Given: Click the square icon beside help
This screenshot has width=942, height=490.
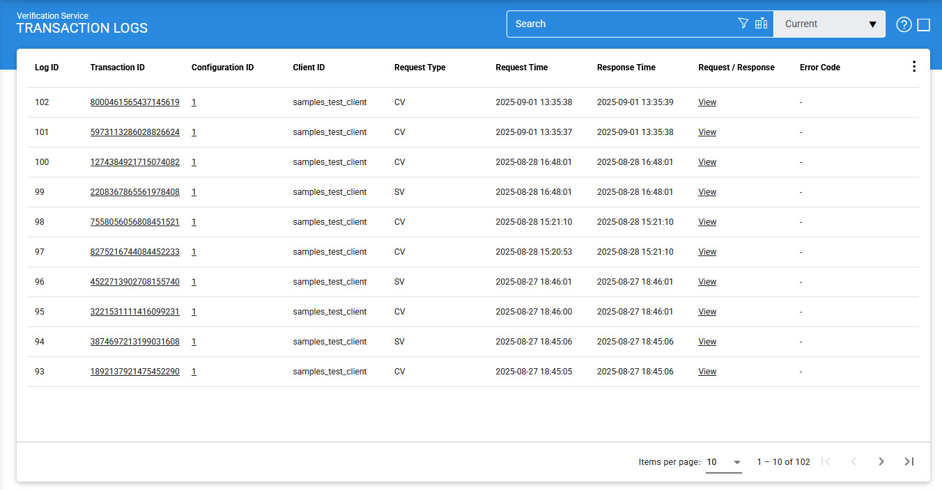Looking at the screenshot, I should point(924,25).
